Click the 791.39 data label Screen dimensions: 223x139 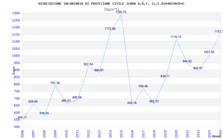tap(55, 83)
